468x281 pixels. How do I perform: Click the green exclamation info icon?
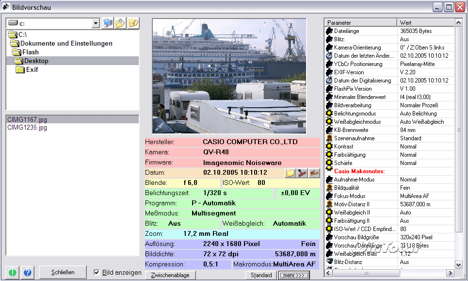(13, 272)
